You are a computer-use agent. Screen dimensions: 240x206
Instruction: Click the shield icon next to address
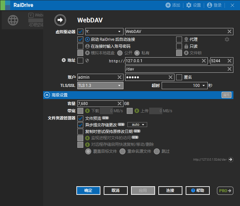point(87,61)
